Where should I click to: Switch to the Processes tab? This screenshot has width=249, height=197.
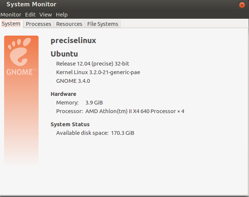(39, 24)
